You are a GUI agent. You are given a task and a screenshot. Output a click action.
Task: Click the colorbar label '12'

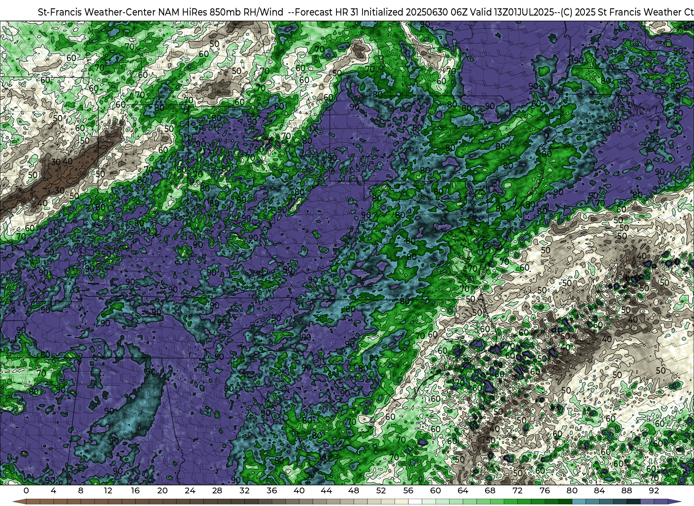point(108,491)
